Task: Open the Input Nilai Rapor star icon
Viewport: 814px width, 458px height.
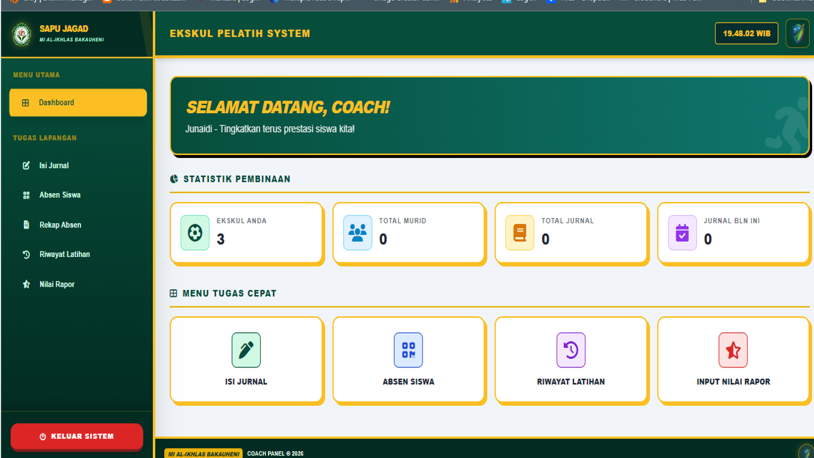Action: pyautogui.click(x=733, y=350)
